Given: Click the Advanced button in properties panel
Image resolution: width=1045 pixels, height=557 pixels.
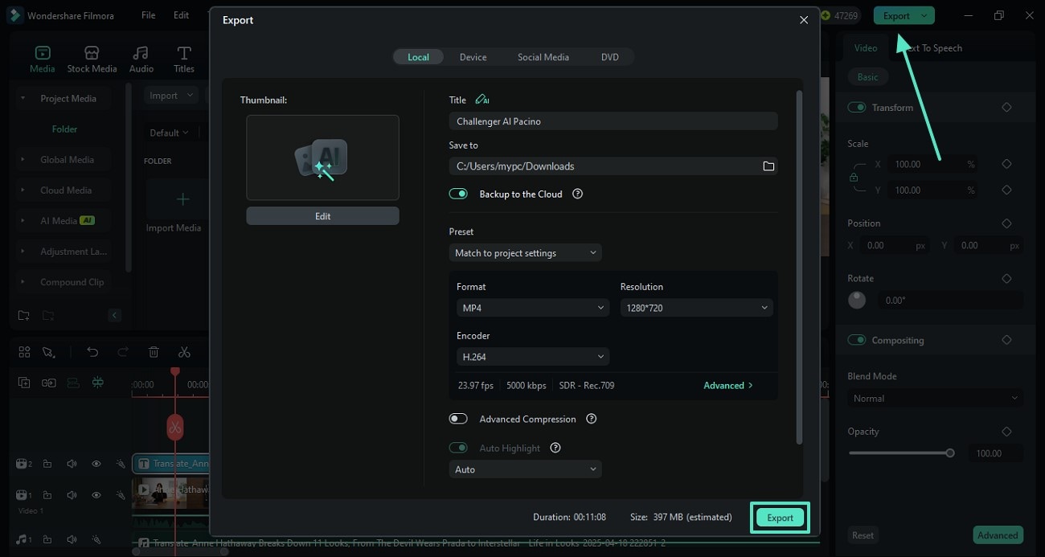Looking at the screenshot, I should pos(998,535).
